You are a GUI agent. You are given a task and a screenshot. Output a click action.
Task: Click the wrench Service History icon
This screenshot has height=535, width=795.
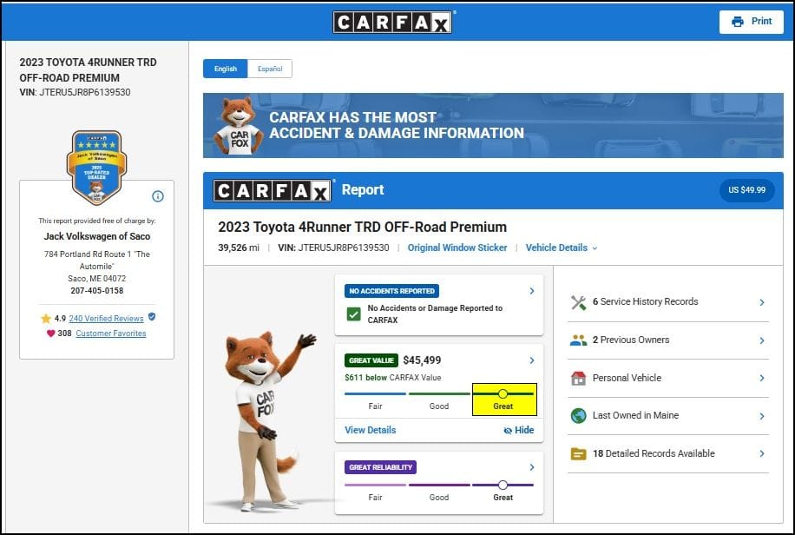tap(579, 302)
